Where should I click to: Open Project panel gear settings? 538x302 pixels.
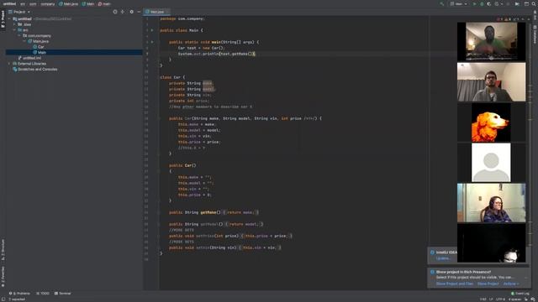(x=131, y=12)
